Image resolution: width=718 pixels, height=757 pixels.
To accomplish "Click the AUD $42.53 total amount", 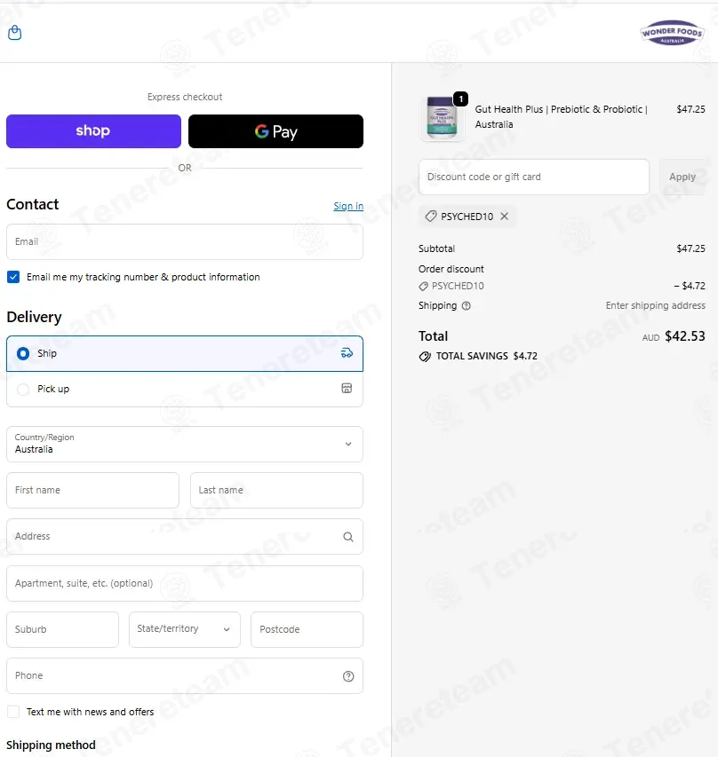I will point(674,336).
